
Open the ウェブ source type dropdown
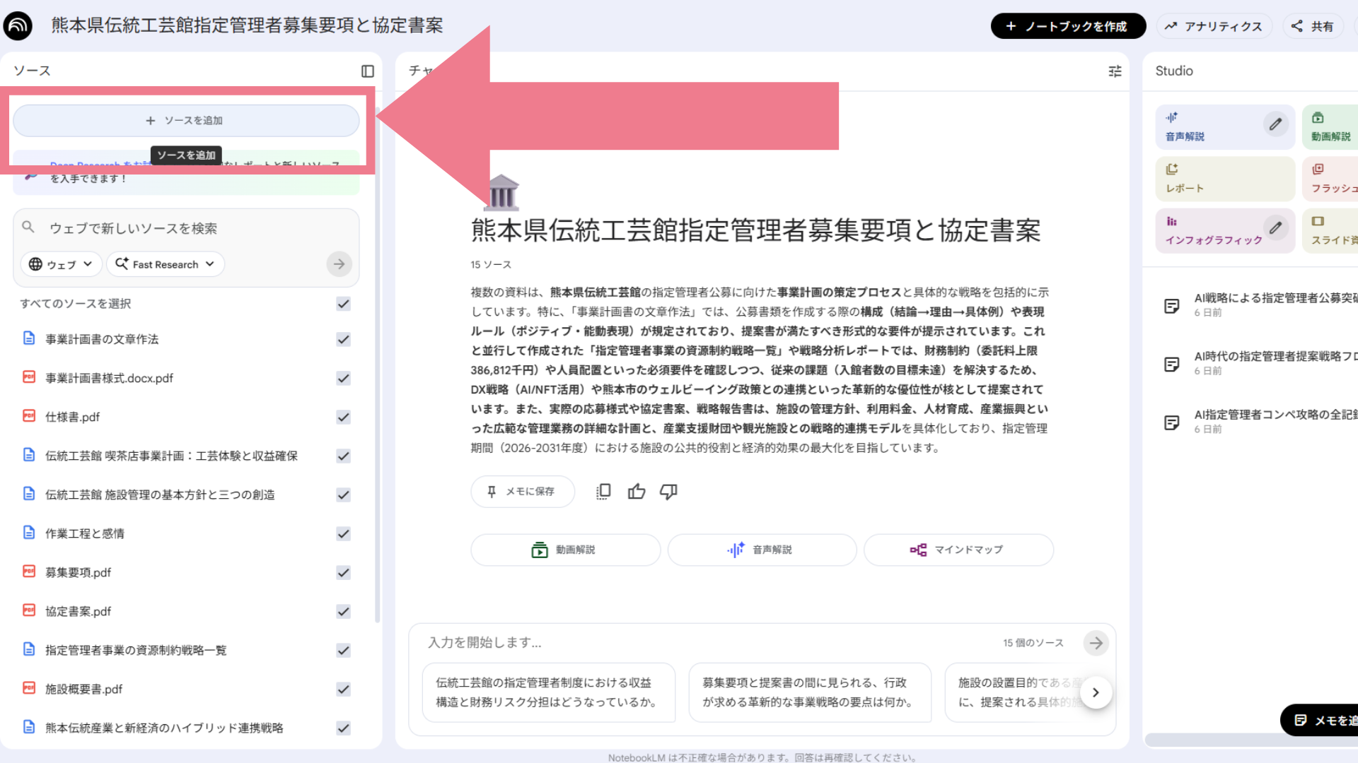point(61,264)
